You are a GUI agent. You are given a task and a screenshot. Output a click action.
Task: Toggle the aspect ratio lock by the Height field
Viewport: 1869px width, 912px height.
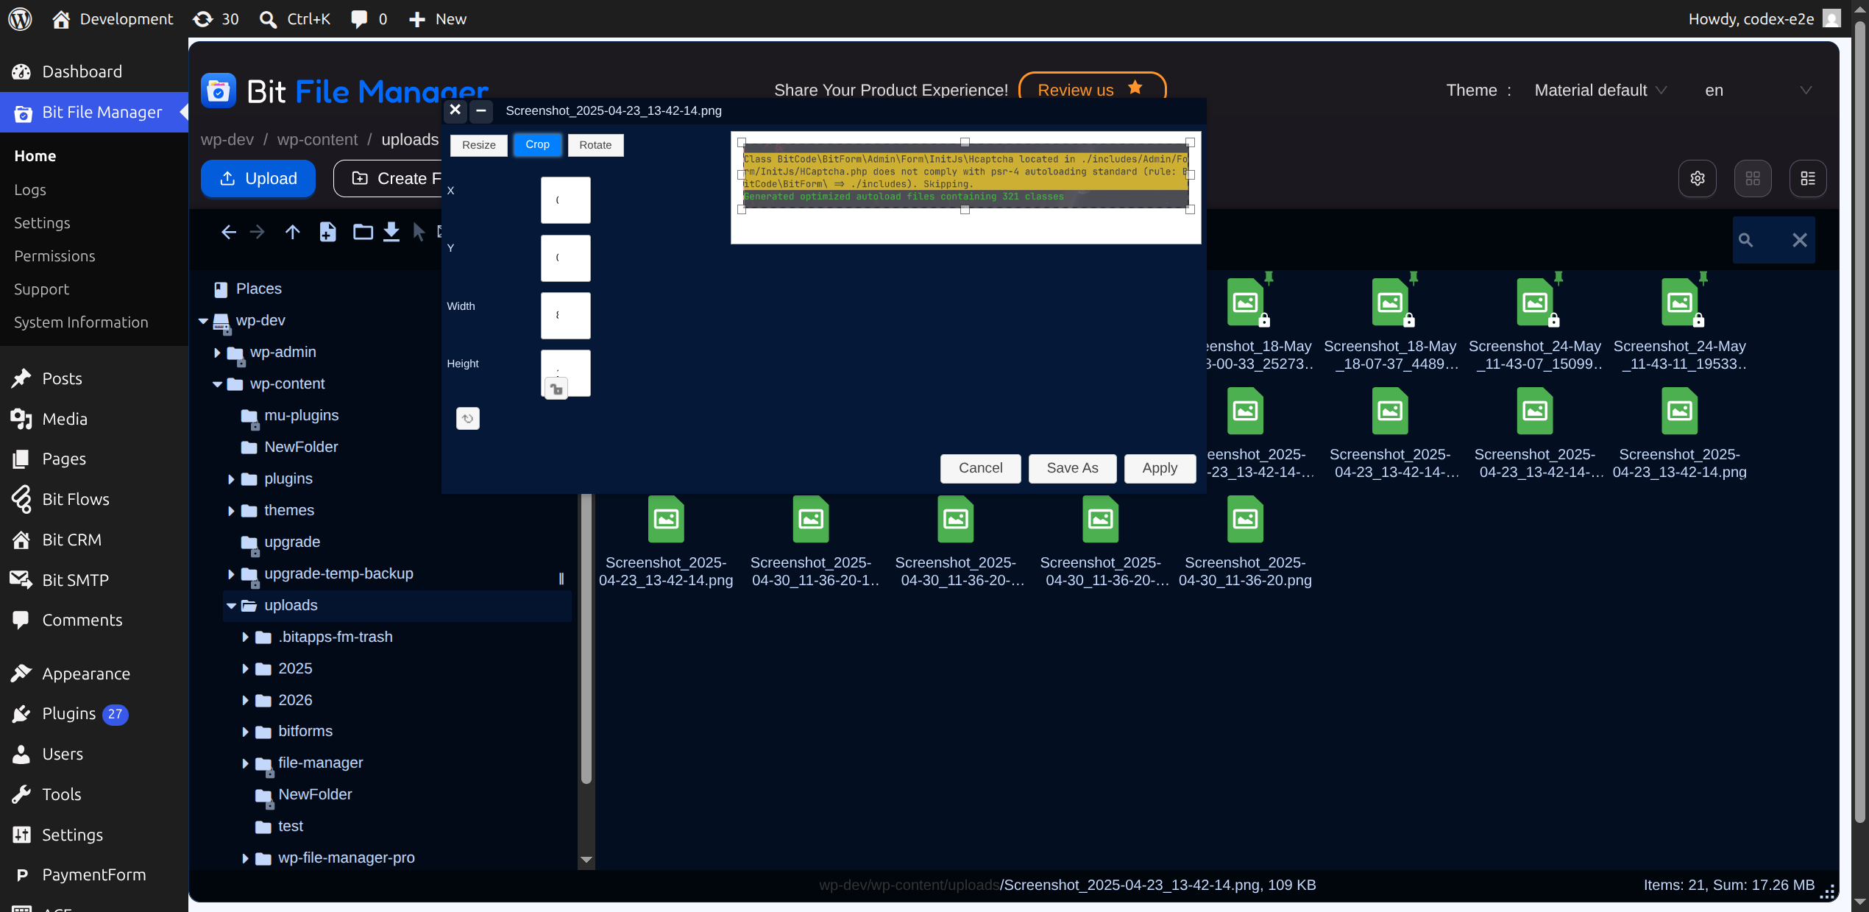556,389
